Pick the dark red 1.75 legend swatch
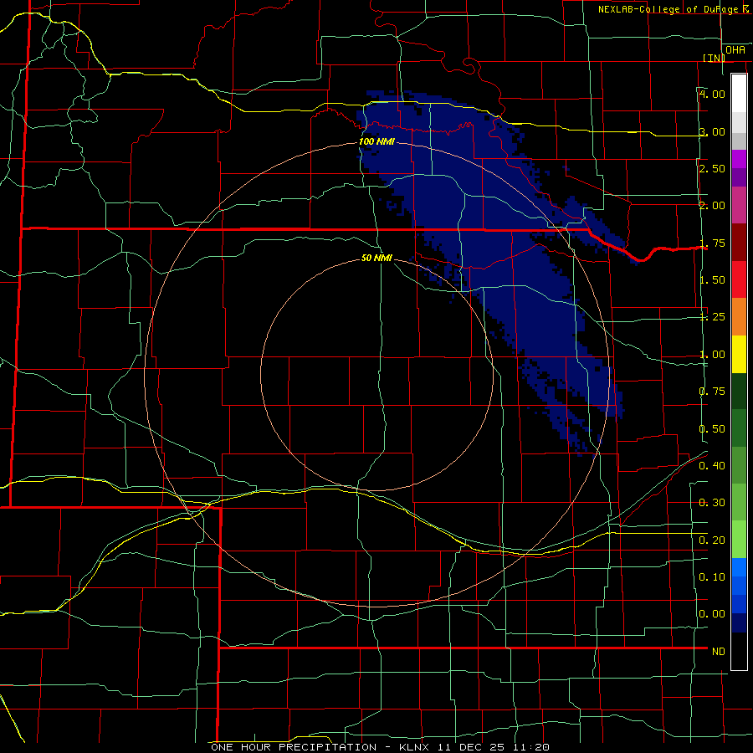The height and width of the screenshot is (753, 753). coord(739,243)
